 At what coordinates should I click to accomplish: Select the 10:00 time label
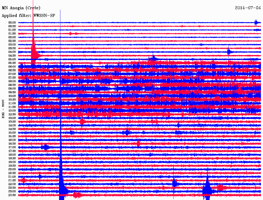coord(12,96)
